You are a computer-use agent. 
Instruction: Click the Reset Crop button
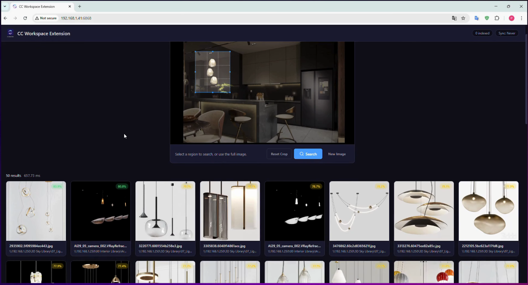click(279, 154)
